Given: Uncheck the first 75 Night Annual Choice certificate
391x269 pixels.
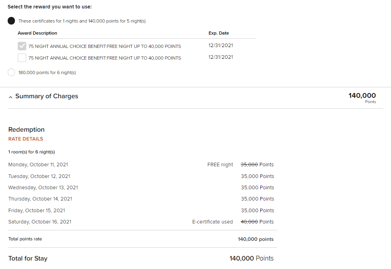Looking at the screenshot, I should pyautogui.click(x=22, y=46).
